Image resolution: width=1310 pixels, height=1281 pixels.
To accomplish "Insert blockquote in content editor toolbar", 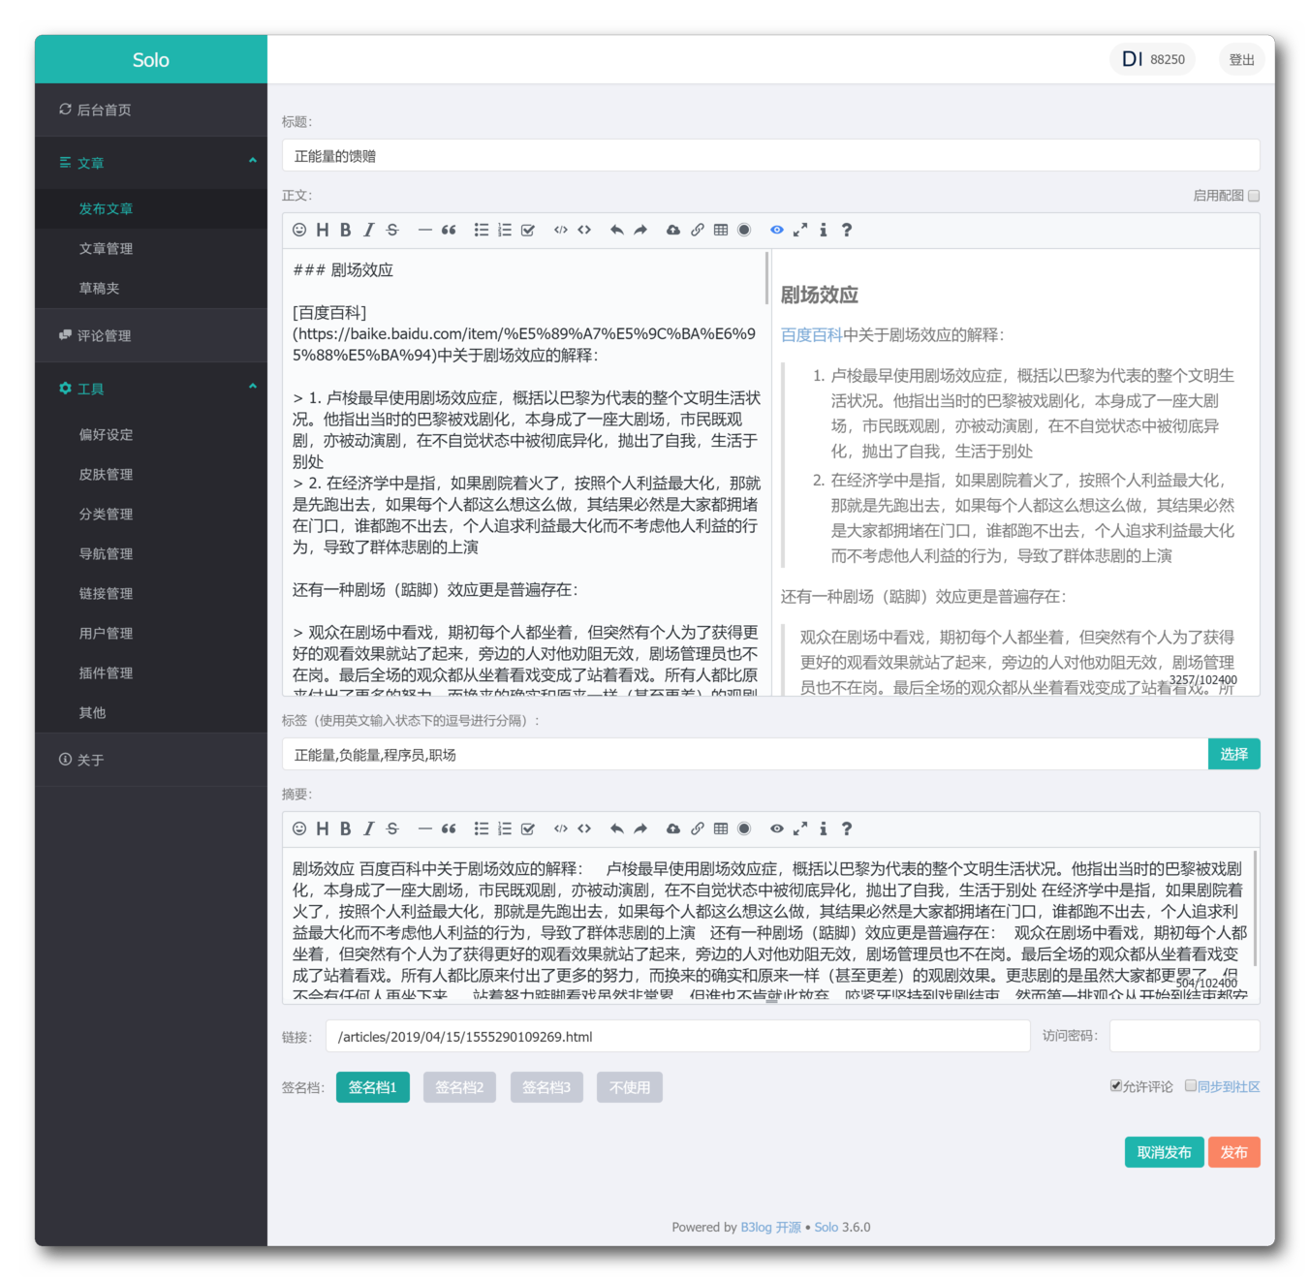I will click(449, 230).
